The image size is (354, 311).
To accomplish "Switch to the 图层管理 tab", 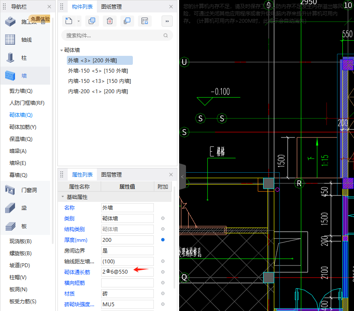I will [111, 174].
